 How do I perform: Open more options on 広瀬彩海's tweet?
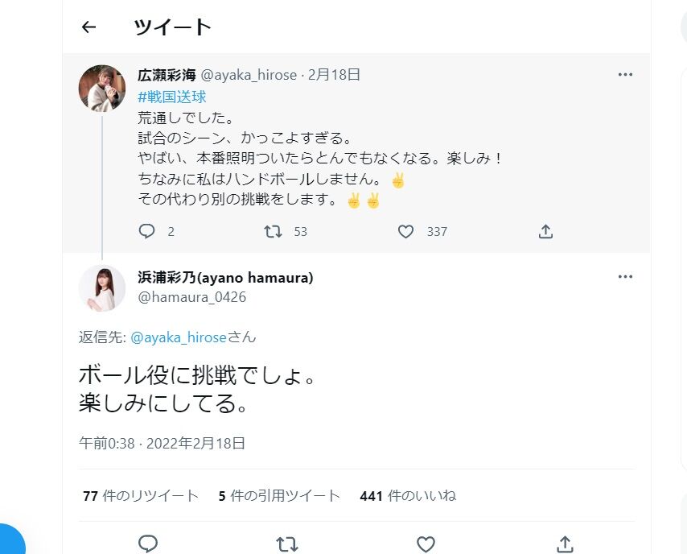click(x=625, y=75)
